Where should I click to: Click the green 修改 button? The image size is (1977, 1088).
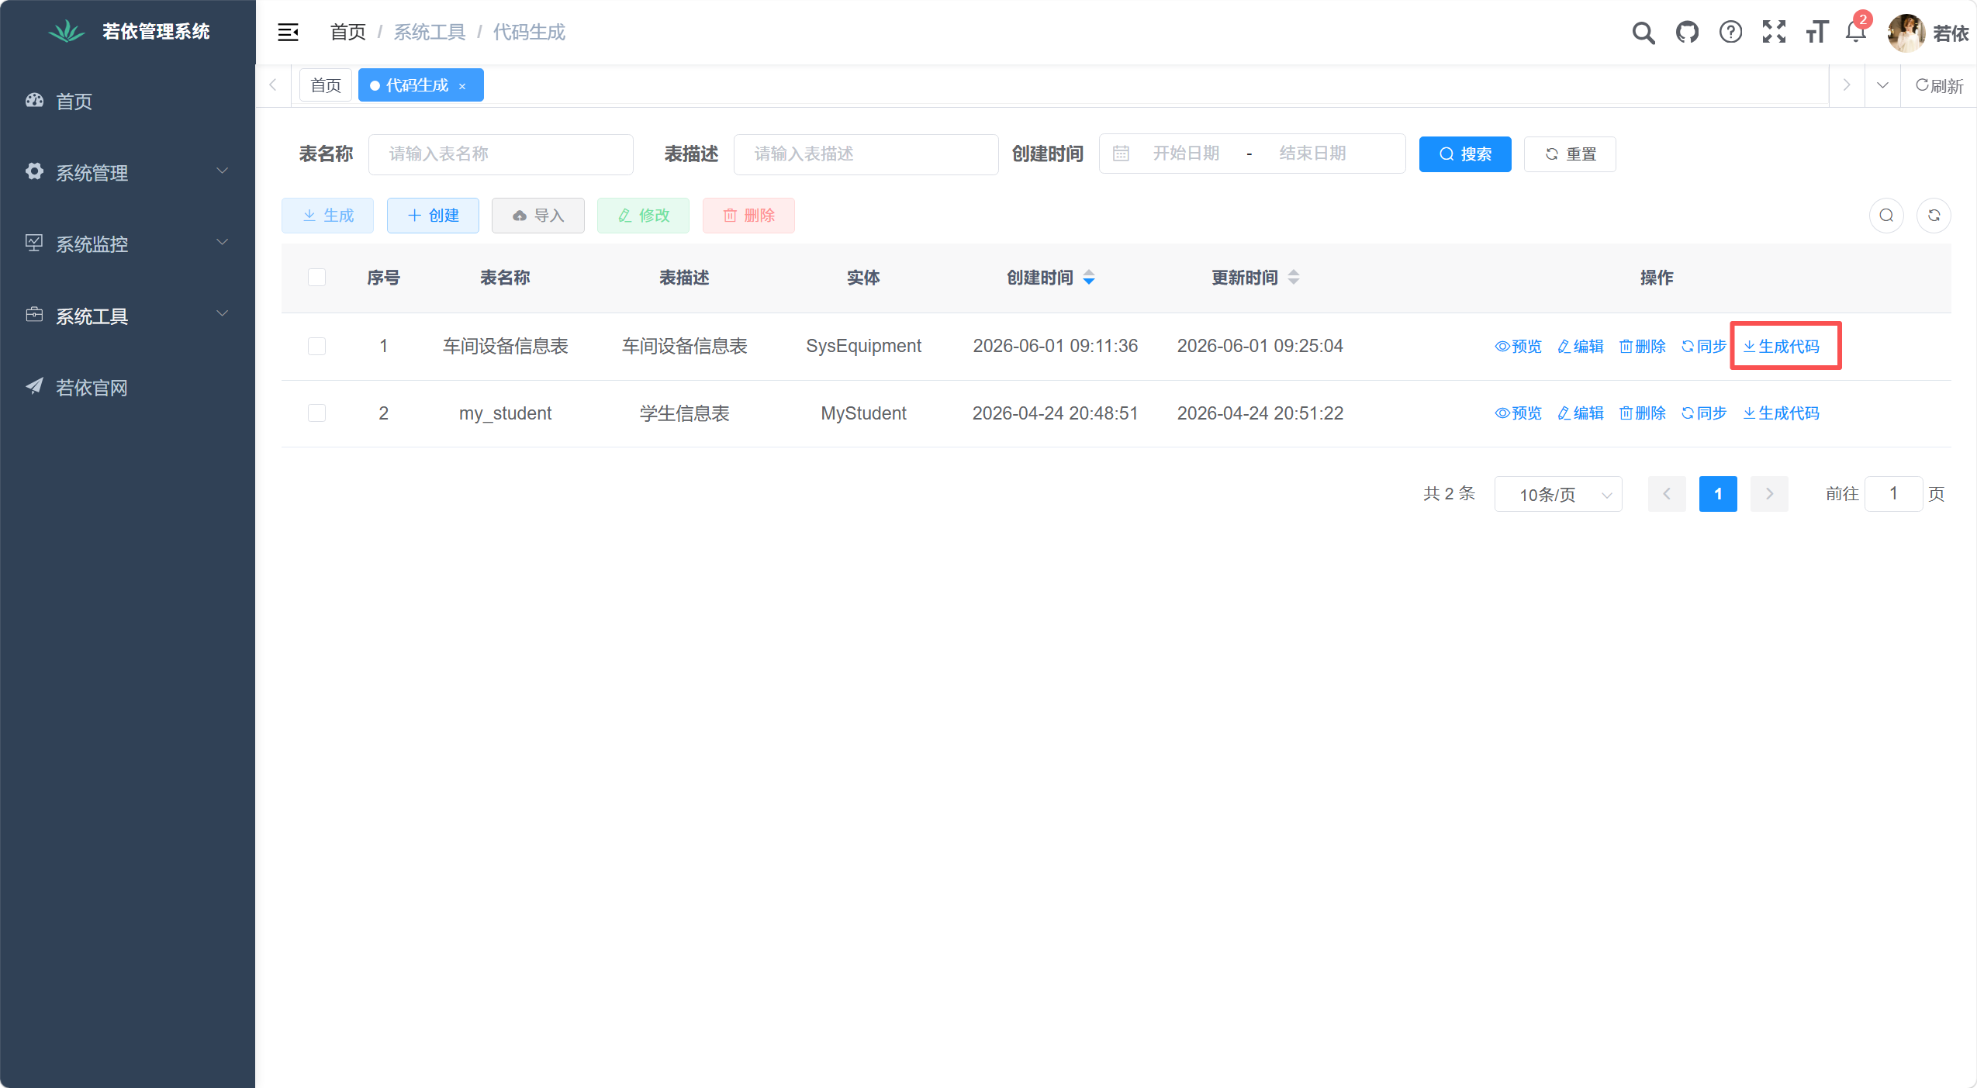tap(643, 216)
